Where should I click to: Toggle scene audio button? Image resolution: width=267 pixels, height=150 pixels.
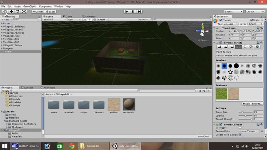95,20
